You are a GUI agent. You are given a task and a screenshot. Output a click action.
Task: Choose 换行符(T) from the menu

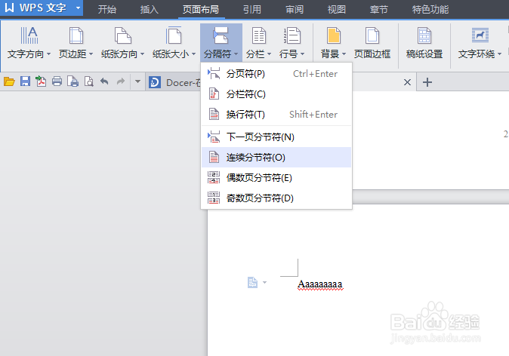click(276, 115)
